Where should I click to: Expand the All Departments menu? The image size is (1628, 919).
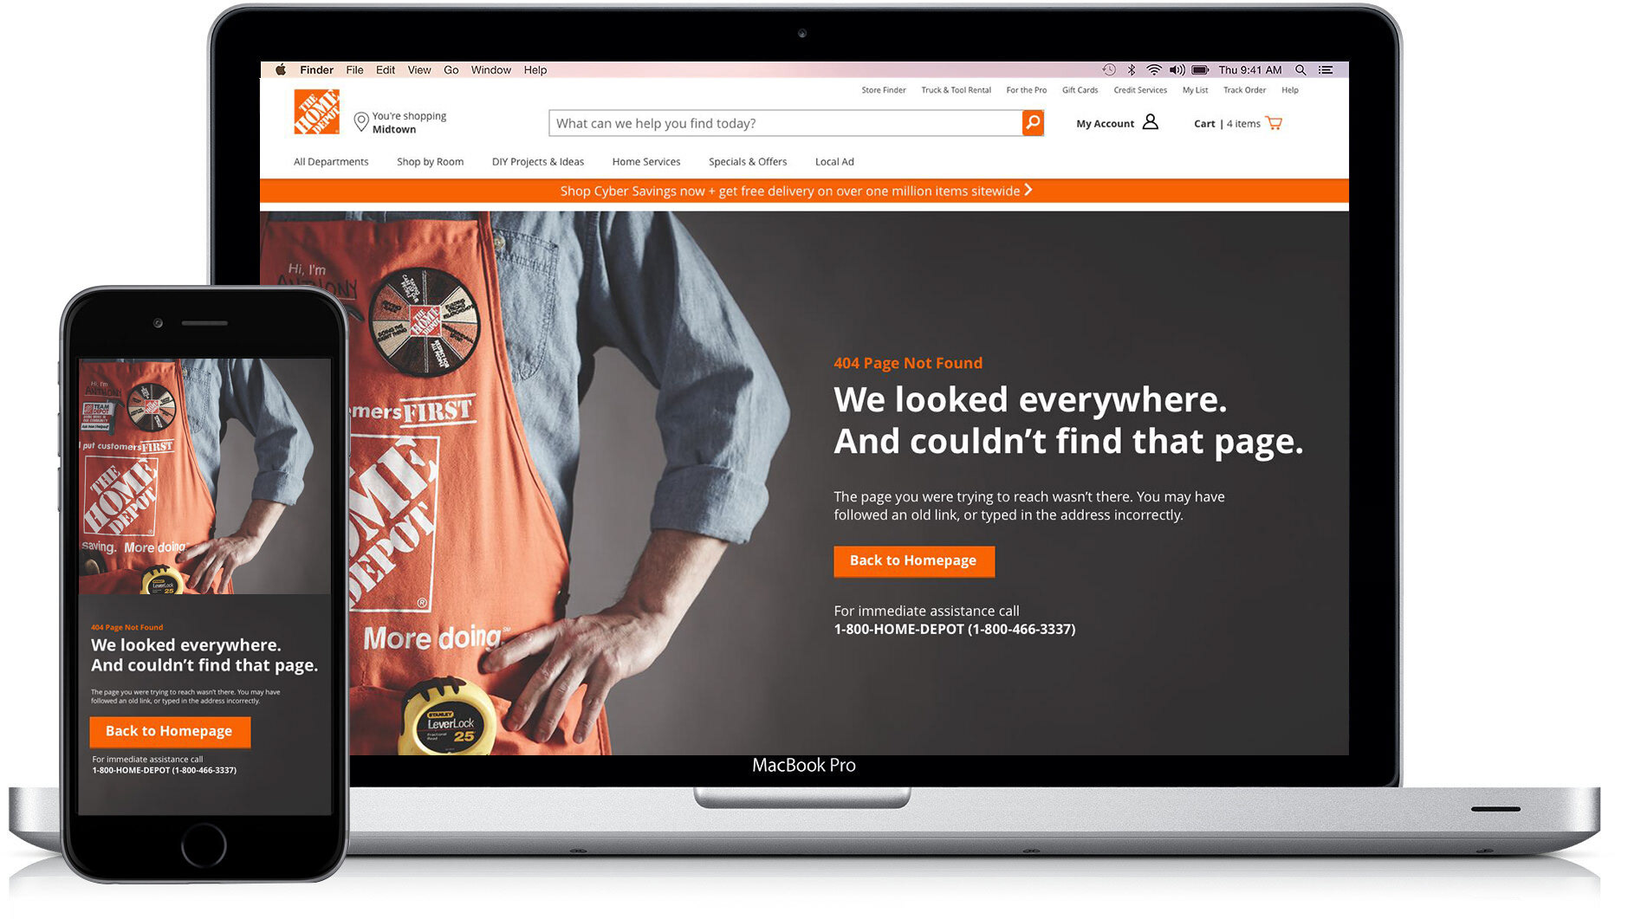pyautogui.click(x=331, y=162)
